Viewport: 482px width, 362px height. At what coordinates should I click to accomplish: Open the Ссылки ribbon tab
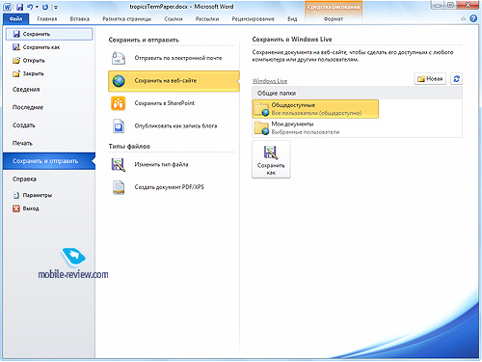[174, 19]
